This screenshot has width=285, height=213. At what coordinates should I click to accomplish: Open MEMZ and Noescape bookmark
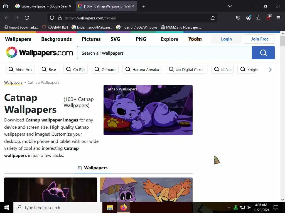pos(181,27)
